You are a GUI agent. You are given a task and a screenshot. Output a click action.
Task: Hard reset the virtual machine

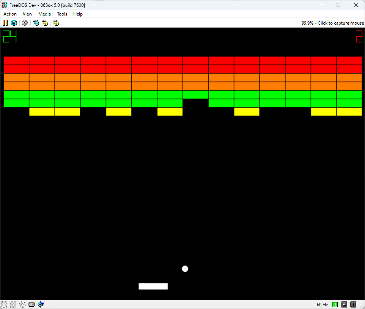(x=14, y=23)
